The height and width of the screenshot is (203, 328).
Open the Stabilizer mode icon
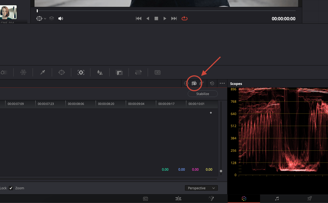click(194, 83)
